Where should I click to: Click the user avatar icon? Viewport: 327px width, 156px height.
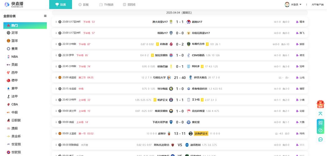point(287,4)
